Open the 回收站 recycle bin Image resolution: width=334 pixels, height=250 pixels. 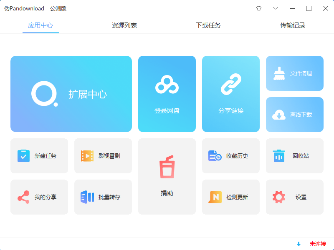pos(295,155)
